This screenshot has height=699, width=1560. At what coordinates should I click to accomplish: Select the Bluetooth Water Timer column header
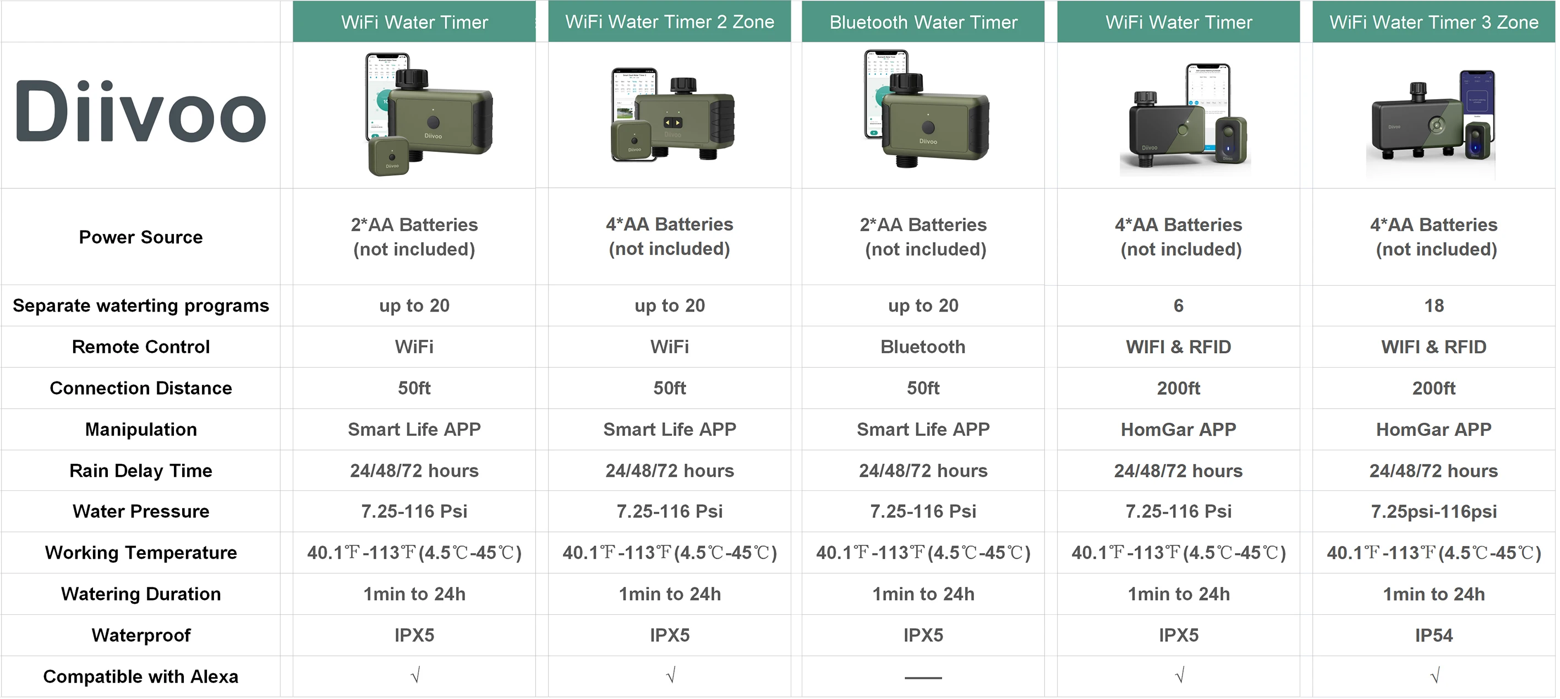point(923,22)
